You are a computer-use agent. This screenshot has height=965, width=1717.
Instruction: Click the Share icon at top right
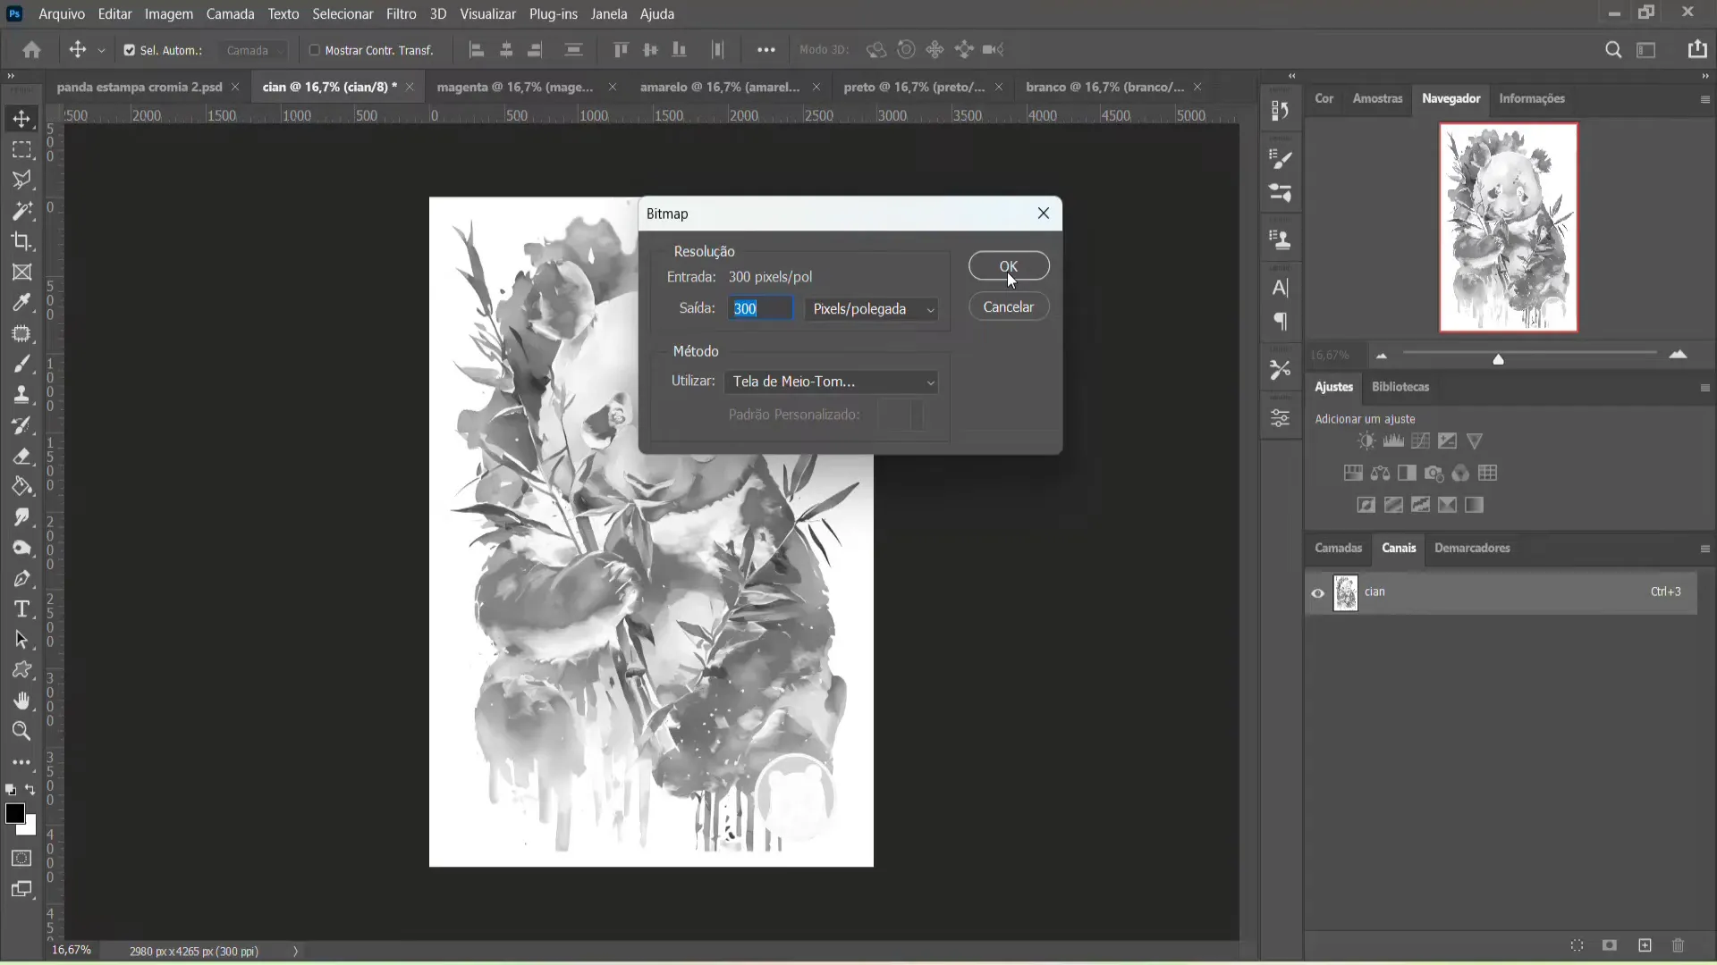pos(1697,50)
